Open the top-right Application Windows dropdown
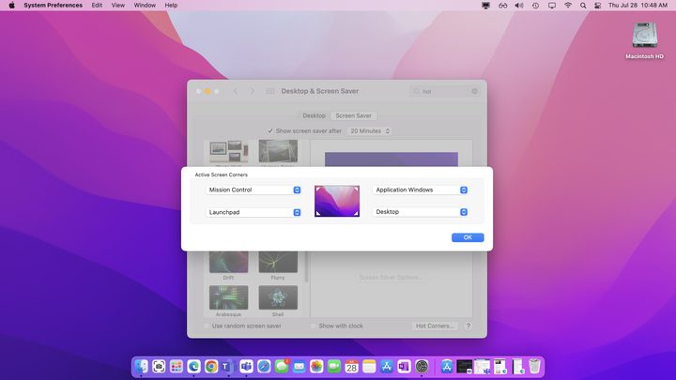The width and height of the screenshot is (676, 380). (x=421, y=190)
